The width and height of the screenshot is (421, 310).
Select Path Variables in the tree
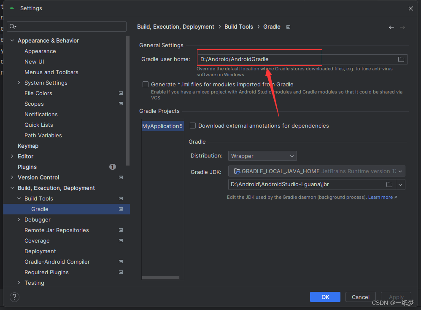point(43,136)
